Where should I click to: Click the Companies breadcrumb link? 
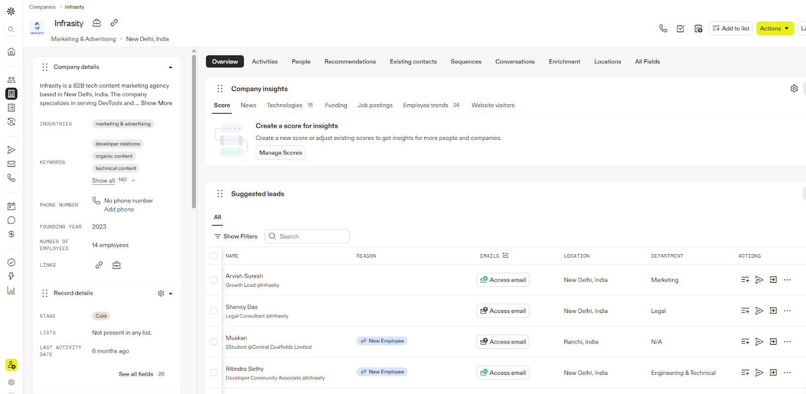point(42,7)
